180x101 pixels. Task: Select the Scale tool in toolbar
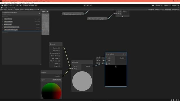coord(11,6)
